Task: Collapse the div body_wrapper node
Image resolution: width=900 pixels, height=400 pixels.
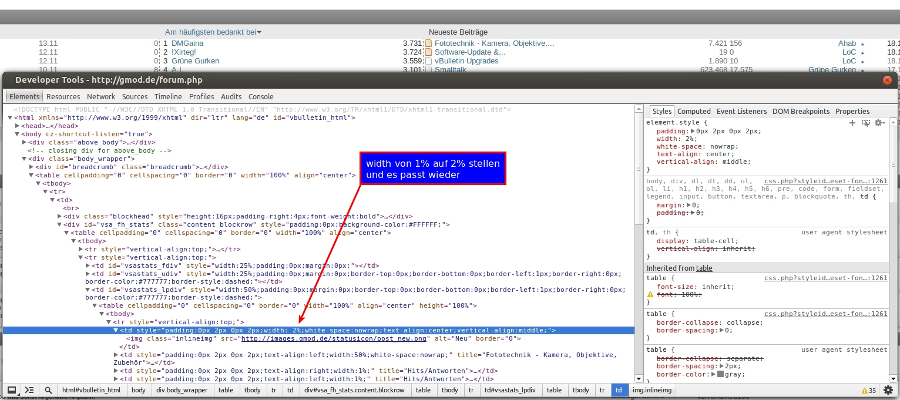Action: click(x=24, y=159)
